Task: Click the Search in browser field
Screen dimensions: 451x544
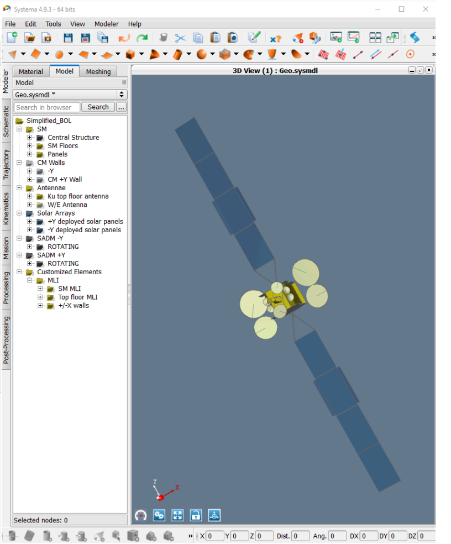Action: (x=47, y=107)
